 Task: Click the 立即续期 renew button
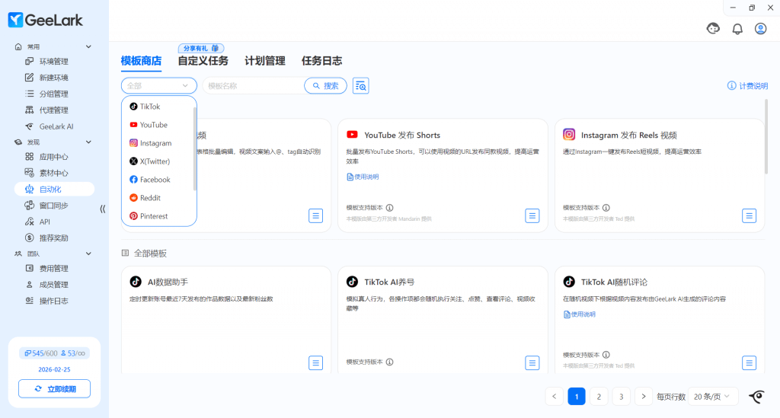point(54,389)
